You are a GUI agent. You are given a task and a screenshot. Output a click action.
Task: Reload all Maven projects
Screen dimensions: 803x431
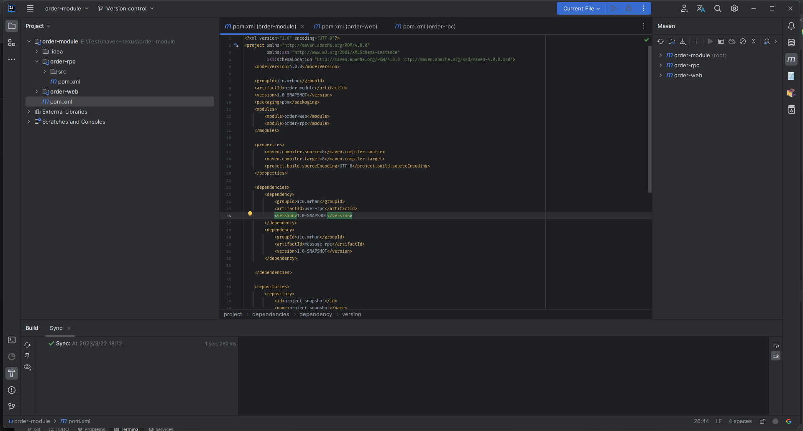pos(661,41)
